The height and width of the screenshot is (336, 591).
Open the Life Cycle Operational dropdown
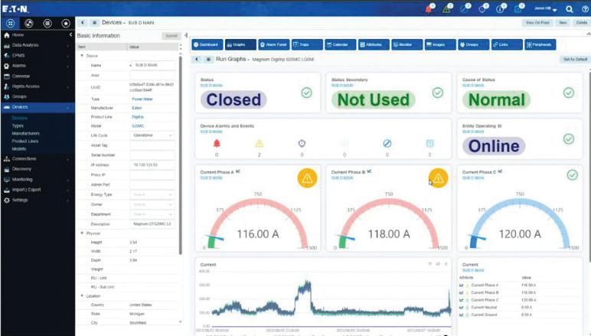152,135
